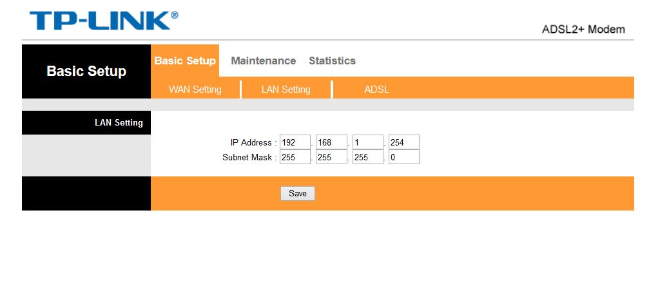Select the orange Basic Setup tab

(185, 61)
